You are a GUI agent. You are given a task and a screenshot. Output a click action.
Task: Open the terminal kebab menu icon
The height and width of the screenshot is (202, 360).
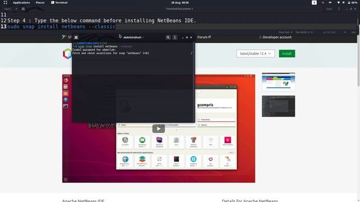(175, 38)
